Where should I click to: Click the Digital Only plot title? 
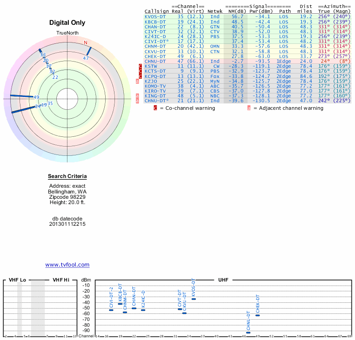coord(67,23)
